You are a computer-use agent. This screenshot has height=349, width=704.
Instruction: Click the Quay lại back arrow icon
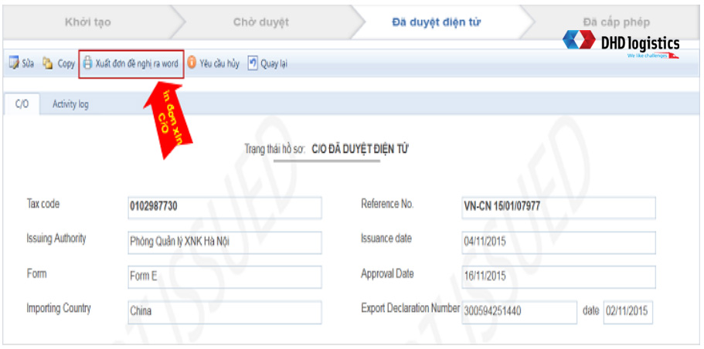point(253,64)
